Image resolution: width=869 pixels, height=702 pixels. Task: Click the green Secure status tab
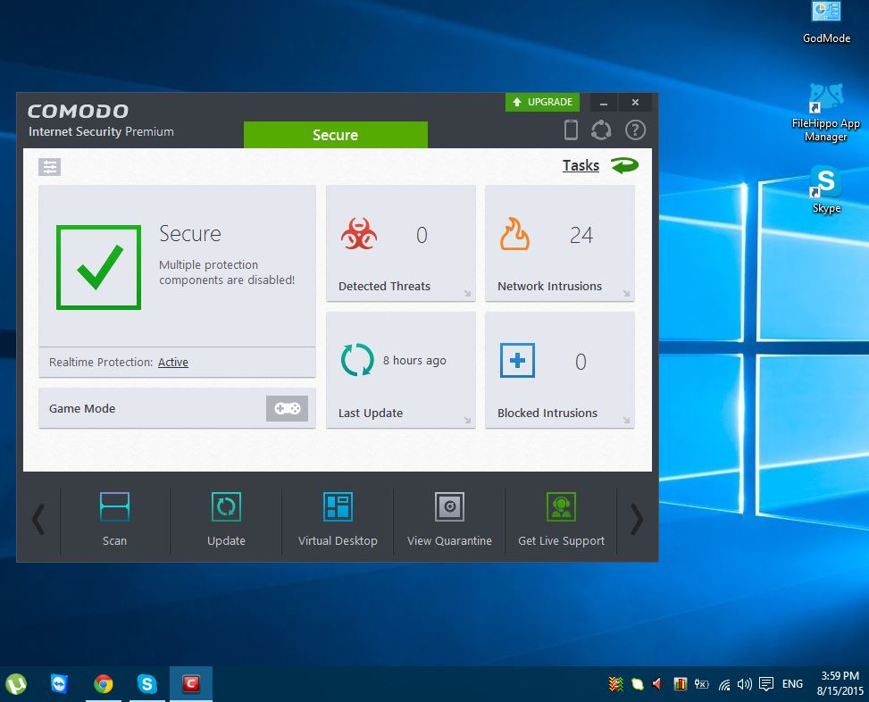point(335,135)
